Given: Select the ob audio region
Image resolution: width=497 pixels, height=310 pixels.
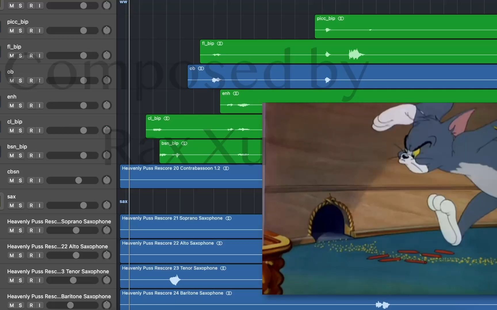Looking at the screenshot, I should pos(342,76).
